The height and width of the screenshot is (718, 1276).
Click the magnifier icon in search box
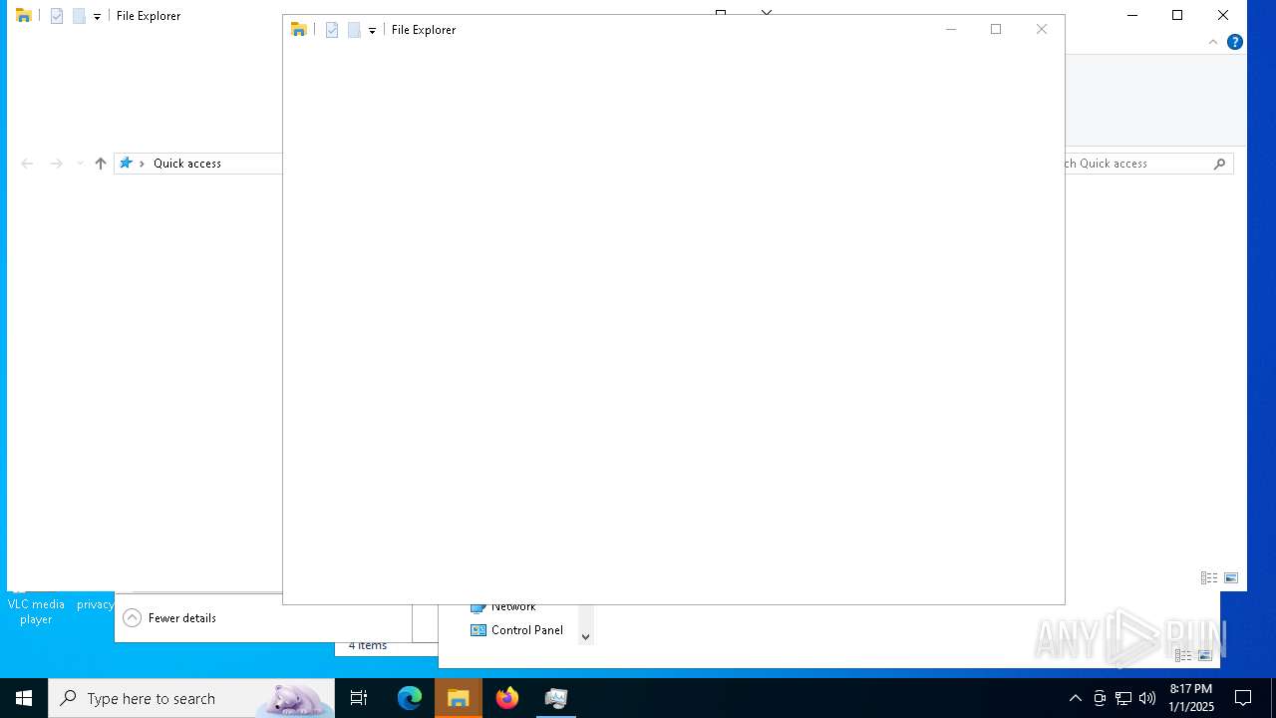pyautogui.click(x=1219, y=164)
